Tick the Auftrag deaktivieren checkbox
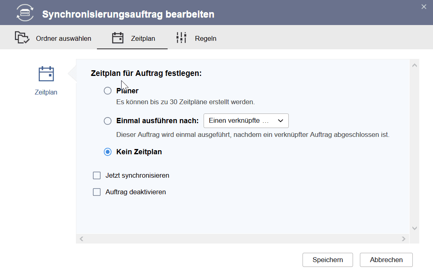Image resolution: width=433 pixels, height=275 pixels. (x=97, y=192)
